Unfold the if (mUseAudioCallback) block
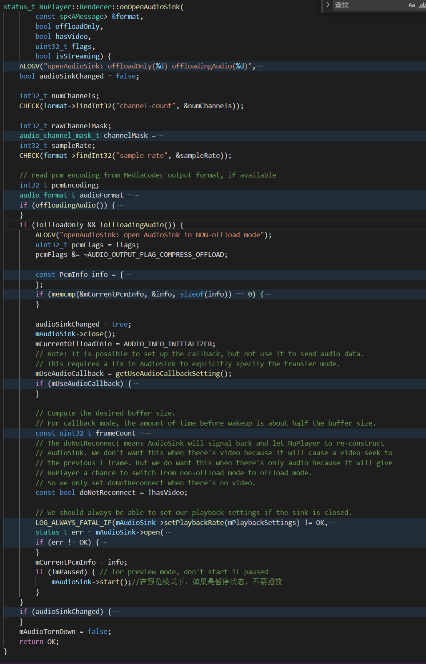 [x=136, y=384]
